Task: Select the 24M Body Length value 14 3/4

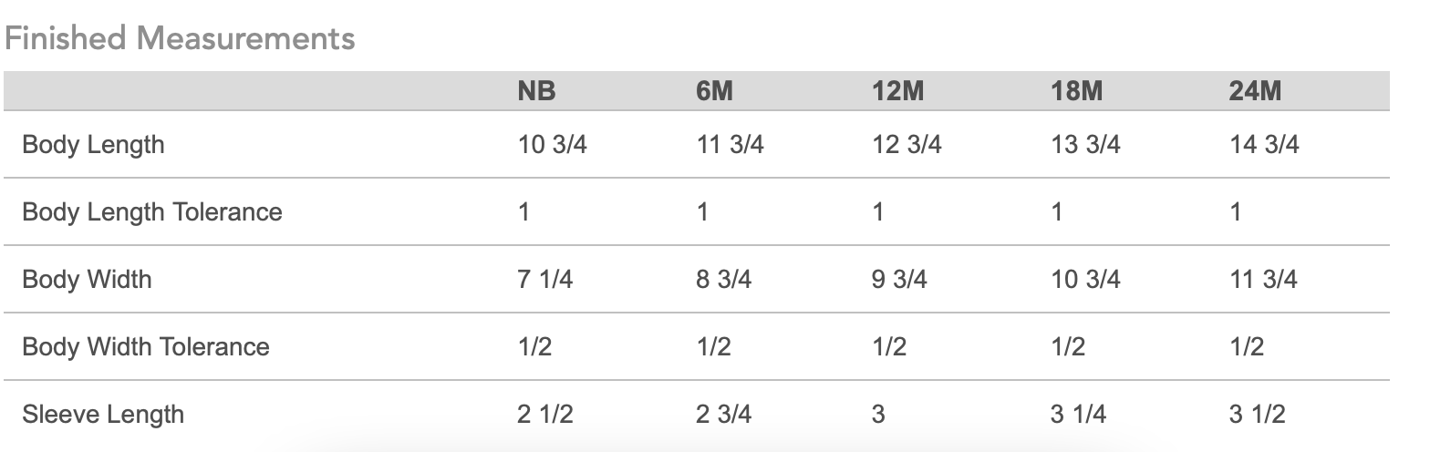Action: tap(1264, 145)
